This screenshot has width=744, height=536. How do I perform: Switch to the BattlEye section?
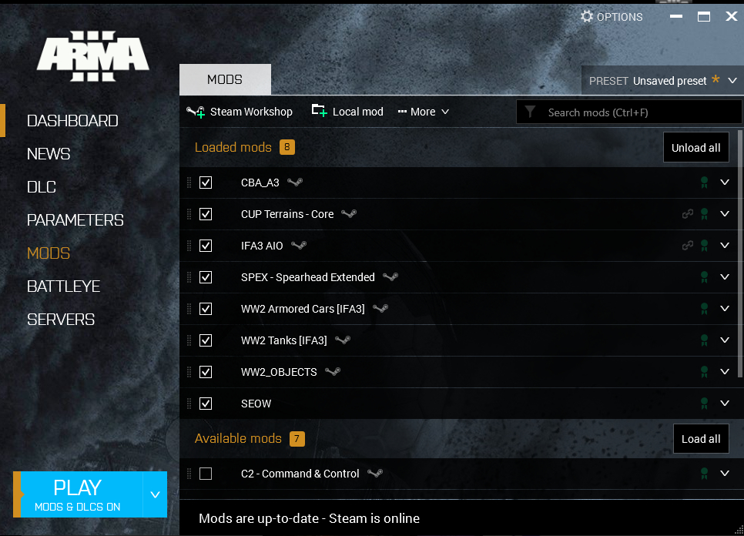[x=64, y=286]
